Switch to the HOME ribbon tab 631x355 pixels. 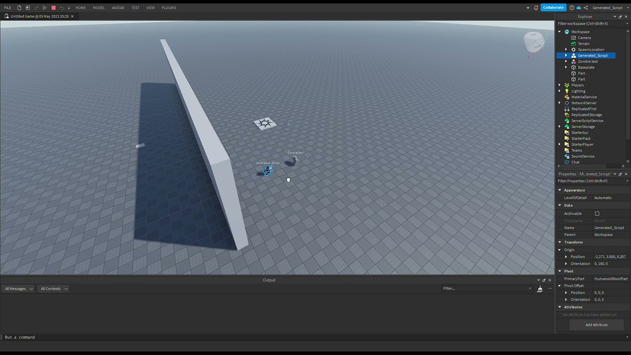pos(80,8)
